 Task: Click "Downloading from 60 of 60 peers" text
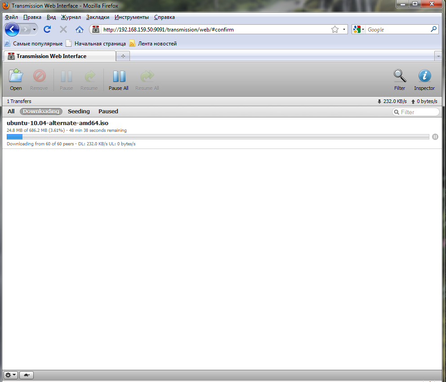point(40,144)
